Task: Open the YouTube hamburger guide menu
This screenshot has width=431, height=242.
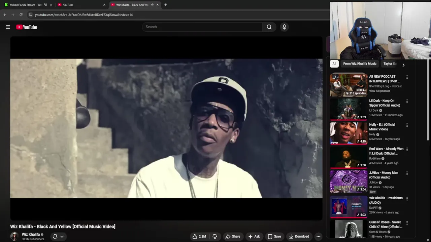Action: tap(8, 27)
